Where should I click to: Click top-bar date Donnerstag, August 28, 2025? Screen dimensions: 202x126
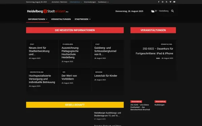click(36, 2)
